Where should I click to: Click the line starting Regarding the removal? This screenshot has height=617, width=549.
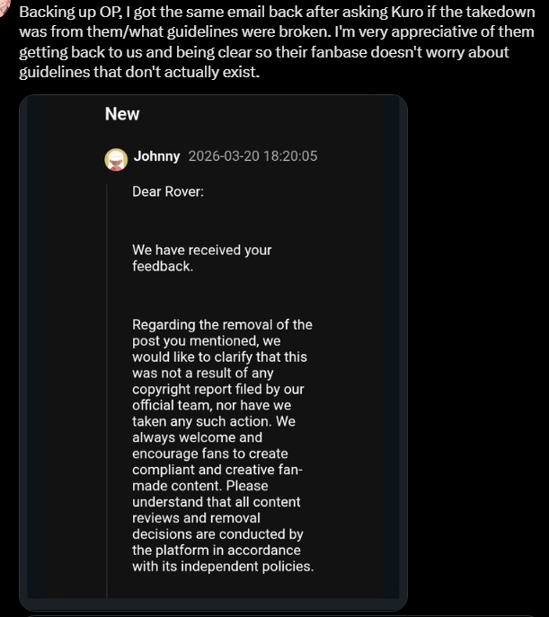coord(222,324)
